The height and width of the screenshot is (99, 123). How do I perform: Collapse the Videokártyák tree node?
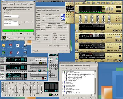click(63, 91)
